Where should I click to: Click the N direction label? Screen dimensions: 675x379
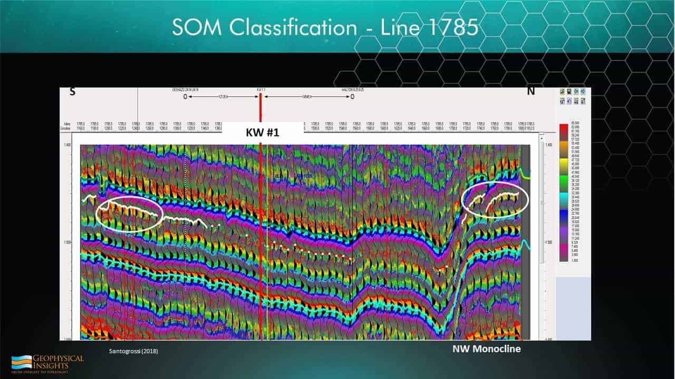click(x=531, y=91)
